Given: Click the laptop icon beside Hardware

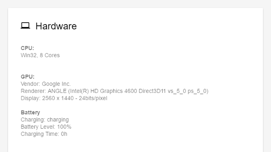Looking at the screenshot, I should (x=25, y=26).
